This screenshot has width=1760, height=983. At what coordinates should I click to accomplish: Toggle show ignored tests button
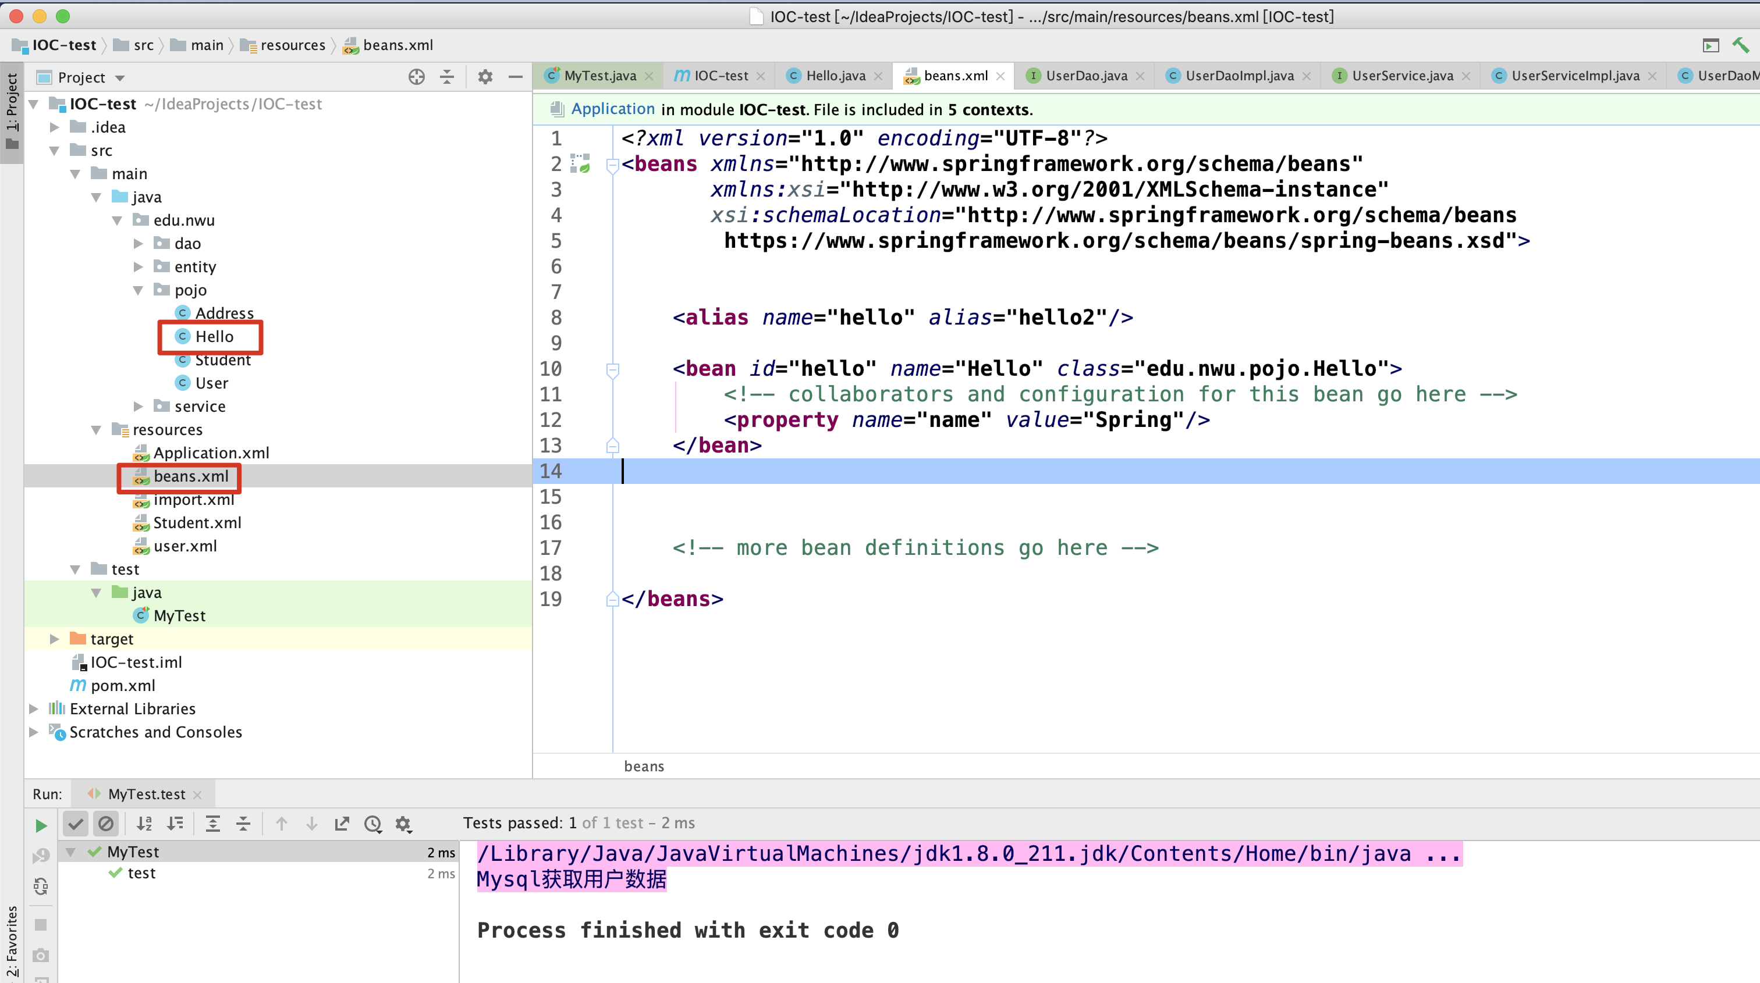point(105,823)
